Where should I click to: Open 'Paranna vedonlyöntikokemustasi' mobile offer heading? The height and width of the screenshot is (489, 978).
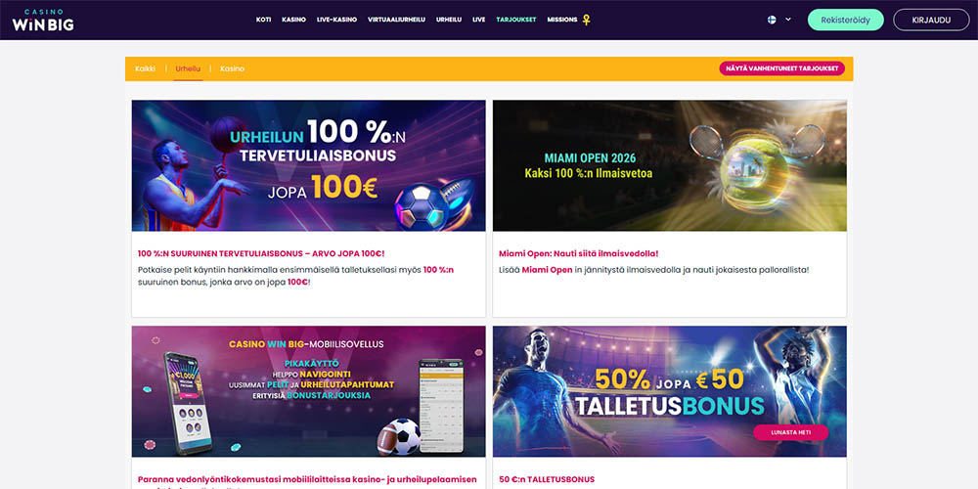[307, 480]
